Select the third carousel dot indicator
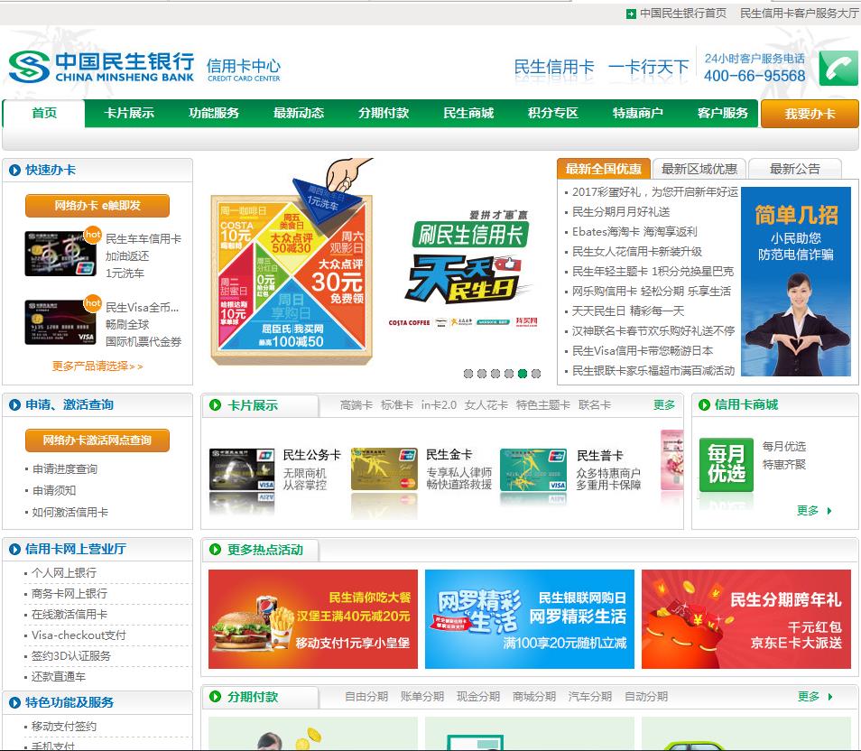 (495, 374)
